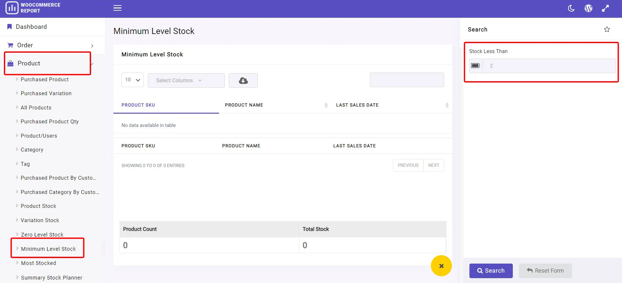Toggle the hamburger sidebar menu
Viewport: 622px width, 283px height.
click(117, 8)
